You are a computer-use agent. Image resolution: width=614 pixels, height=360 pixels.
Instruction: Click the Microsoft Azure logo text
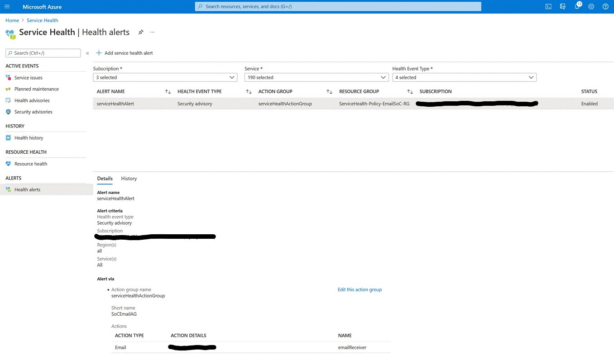(42, 7)
